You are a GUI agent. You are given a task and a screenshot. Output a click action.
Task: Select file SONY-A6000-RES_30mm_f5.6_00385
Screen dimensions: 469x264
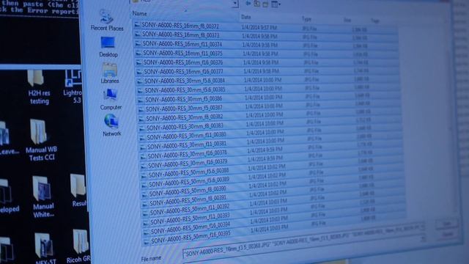tap(185, 89)
